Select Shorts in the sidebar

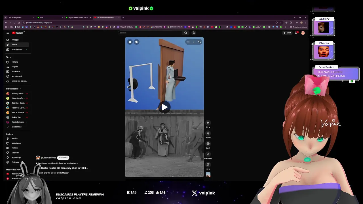17,45
